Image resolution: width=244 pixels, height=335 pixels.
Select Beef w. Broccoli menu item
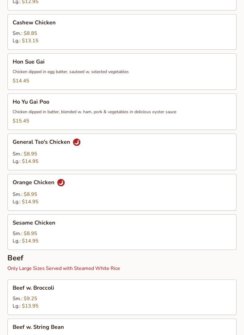122,297
